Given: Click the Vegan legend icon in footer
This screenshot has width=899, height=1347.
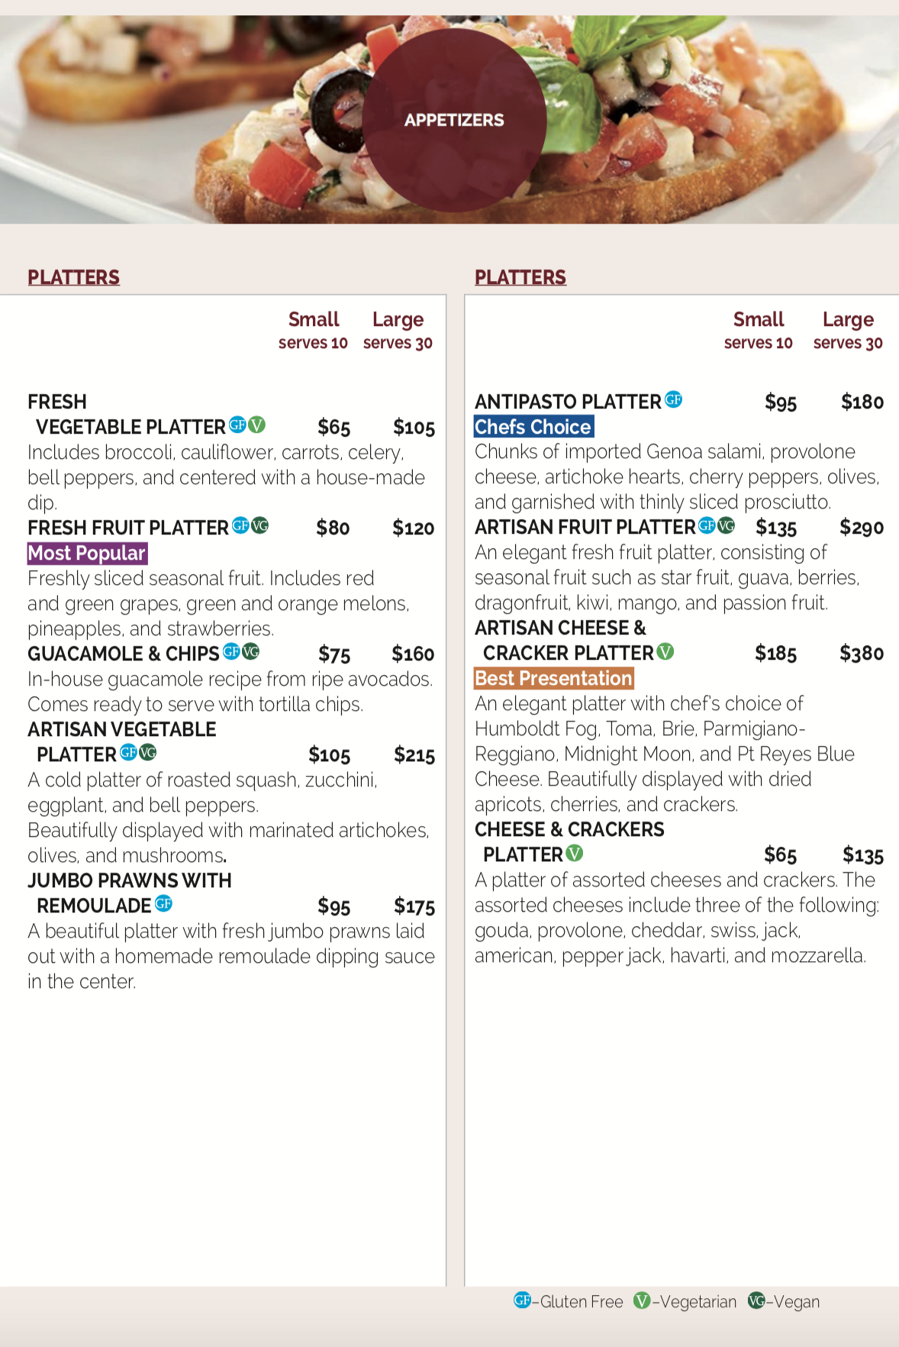Looking at the screenshot, I should [x=756, y=1300].
